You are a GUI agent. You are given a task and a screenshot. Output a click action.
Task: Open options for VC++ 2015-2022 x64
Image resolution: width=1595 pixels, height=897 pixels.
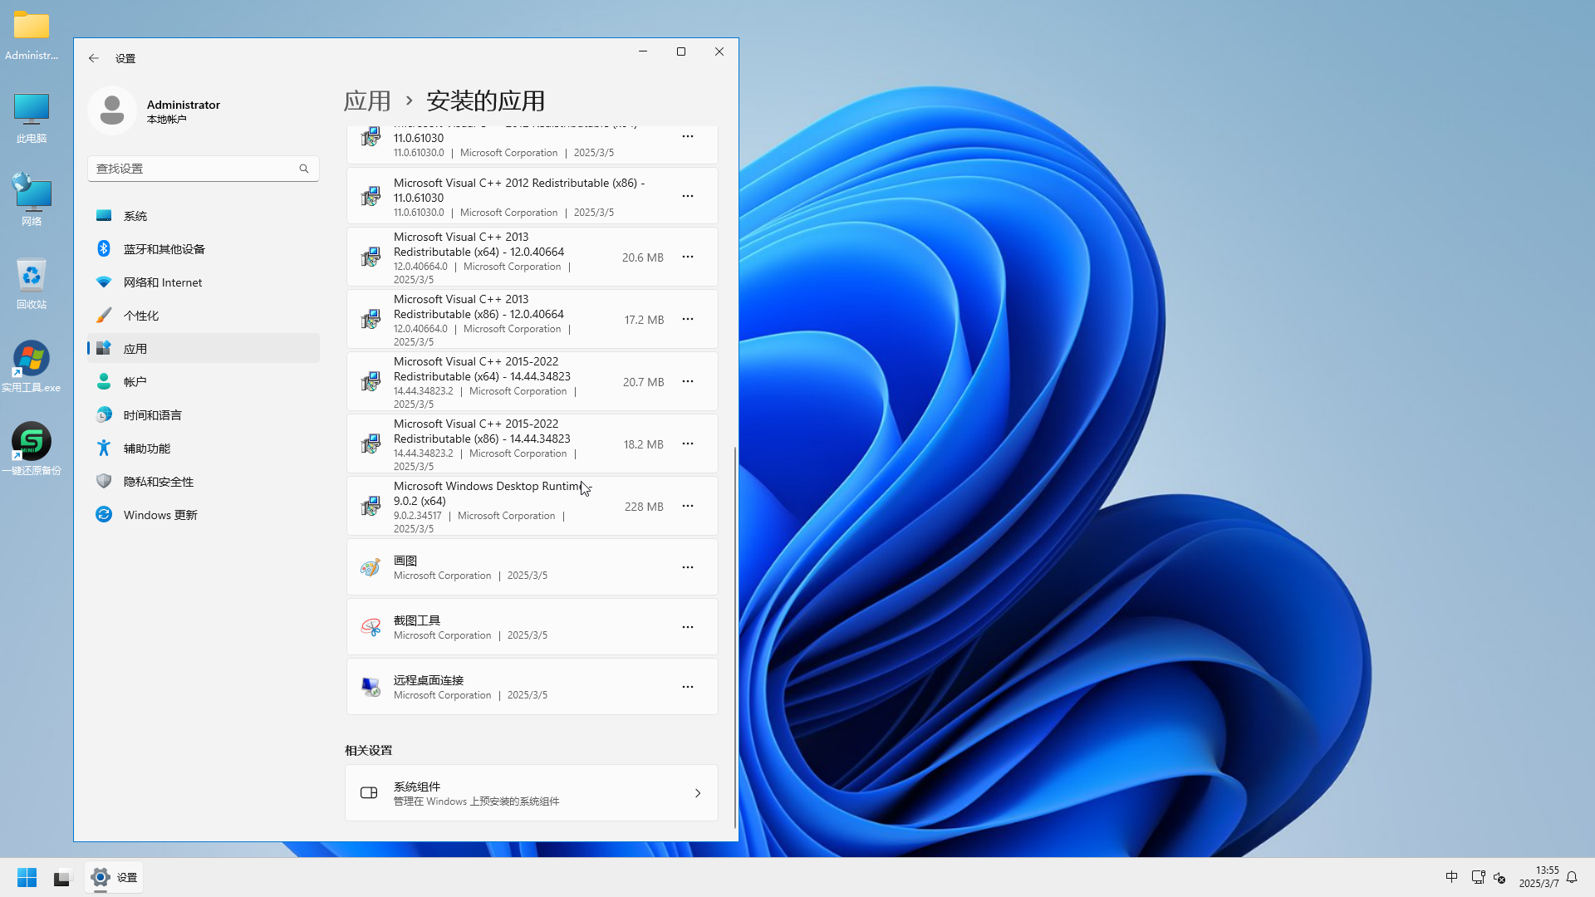(688, 382)
